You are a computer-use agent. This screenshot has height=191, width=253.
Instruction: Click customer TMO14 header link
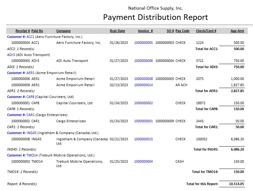click(32, 155)
